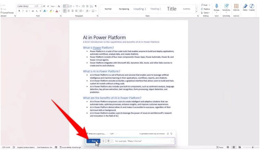Give thumbs down to generated content
The width and height of the screenshot is (260, 150).
(x=172, y=134)
